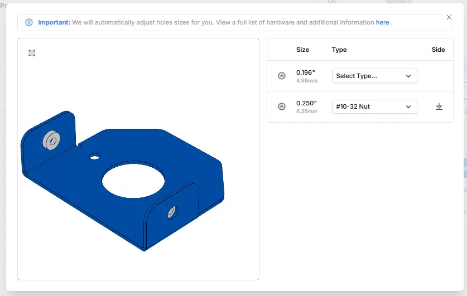Click the nut on the left flange
The image size is (467, 296).
pos(51,140)
